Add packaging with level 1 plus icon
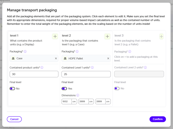This screenshot has height=129, width=173. tap(55, 36)
